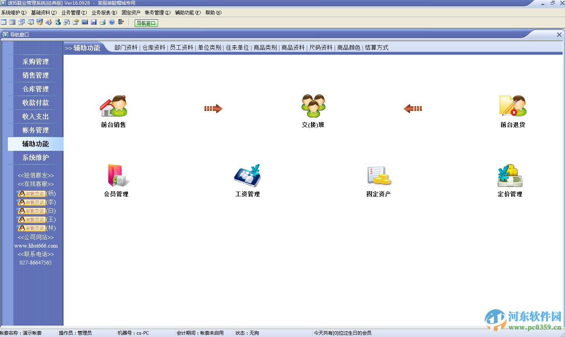Open the 基础资料(J) menu
565x337 pixels.
(44, 13)
